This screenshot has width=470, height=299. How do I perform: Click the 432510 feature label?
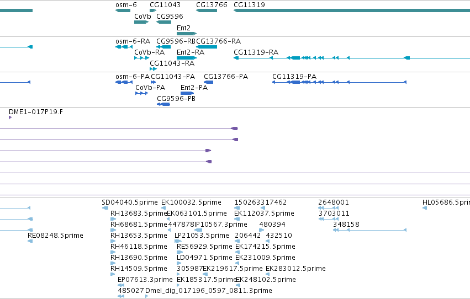click(279, 236)
